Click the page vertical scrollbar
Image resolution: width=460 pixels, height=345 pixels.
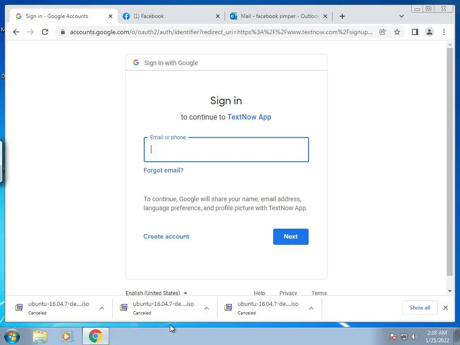tap(450, 162)
